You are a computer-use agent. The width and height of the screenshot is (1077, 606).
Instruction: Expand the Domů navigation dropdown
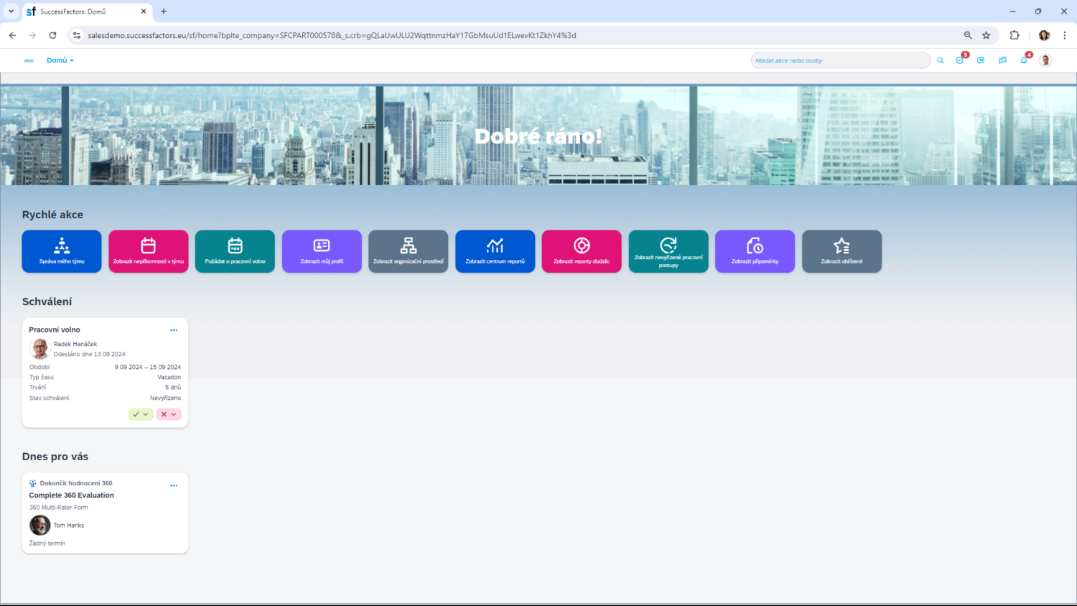click(x=60, y=60)
